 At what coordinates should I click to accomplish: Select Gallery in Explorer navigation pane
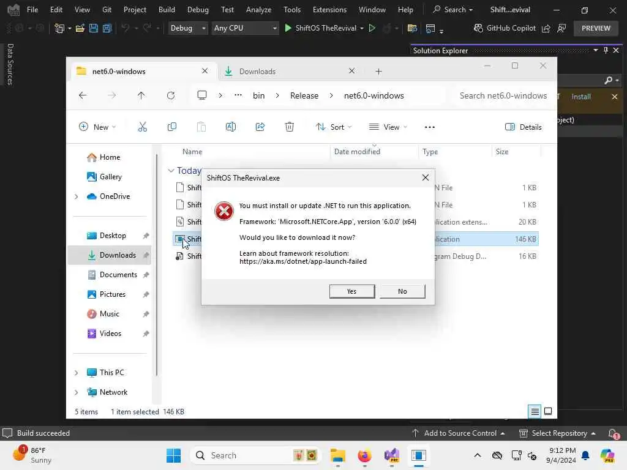(111, 177)
